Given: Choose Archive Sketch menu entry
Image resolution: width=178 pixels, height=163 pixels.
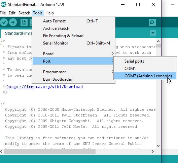Looking at the screenshot, I should (74, 28).
